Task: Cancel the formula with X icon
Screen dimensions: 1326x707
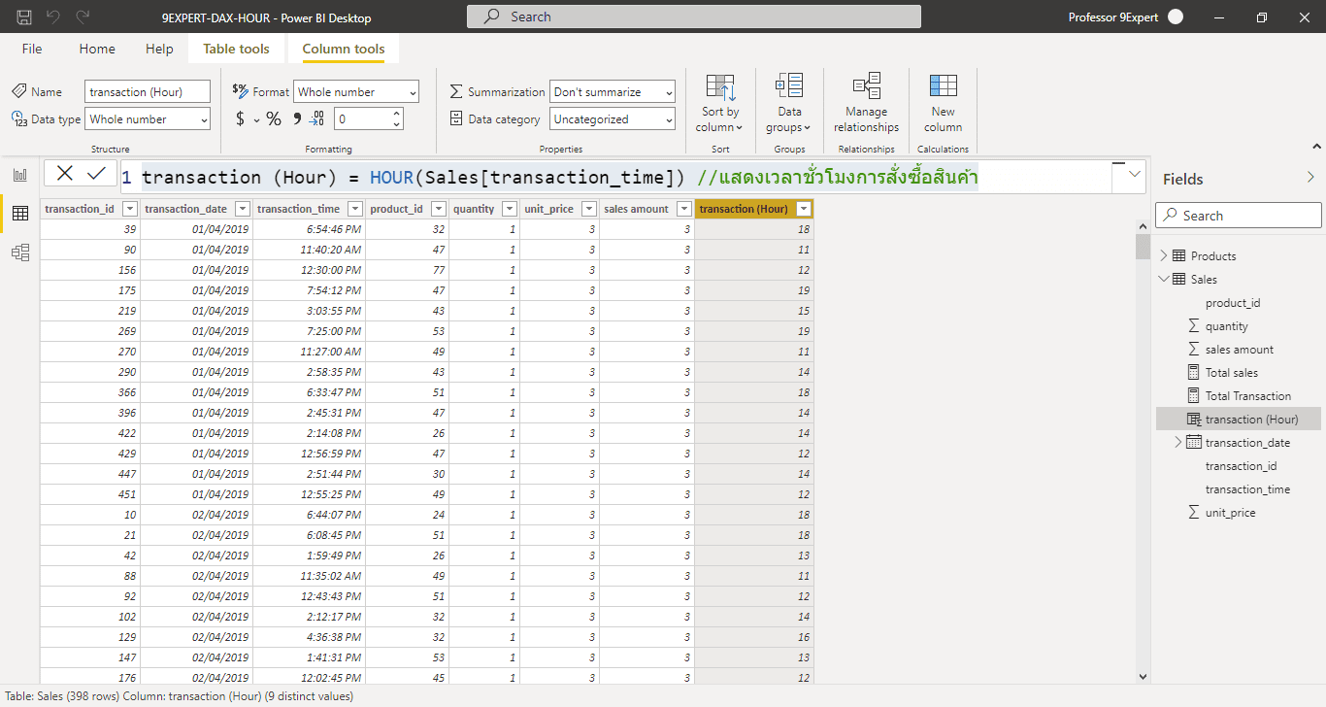Action: (x=65, y=173)
